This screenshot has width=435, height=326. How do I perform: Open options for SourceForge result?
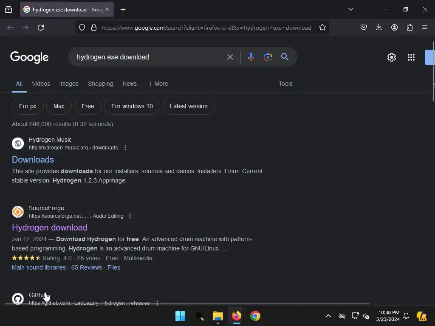tap(130, 216)
